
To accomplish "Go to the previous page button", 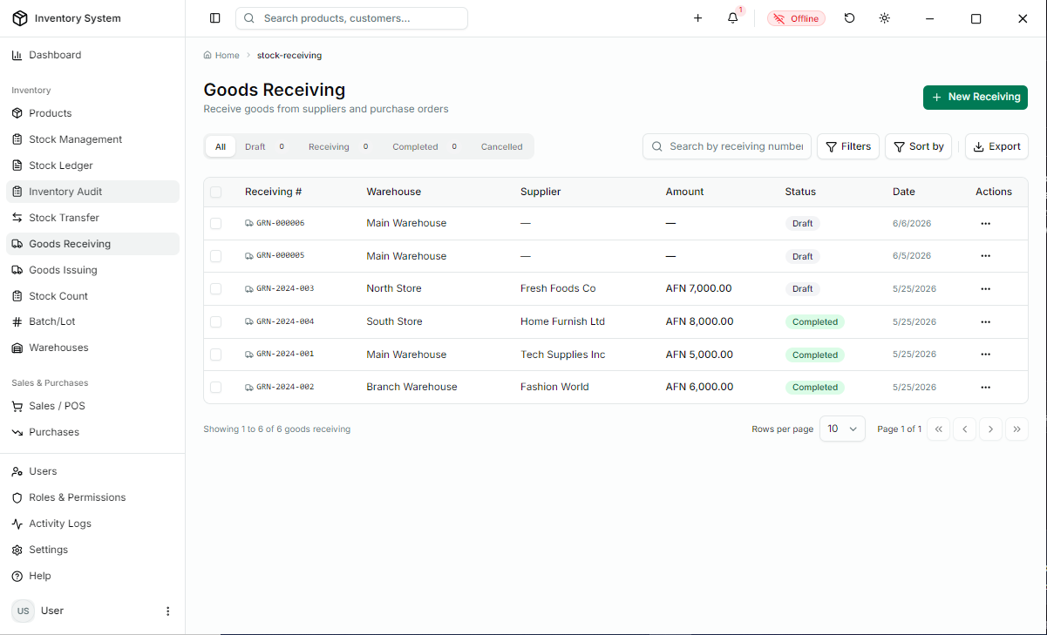I will pos(964,429).
